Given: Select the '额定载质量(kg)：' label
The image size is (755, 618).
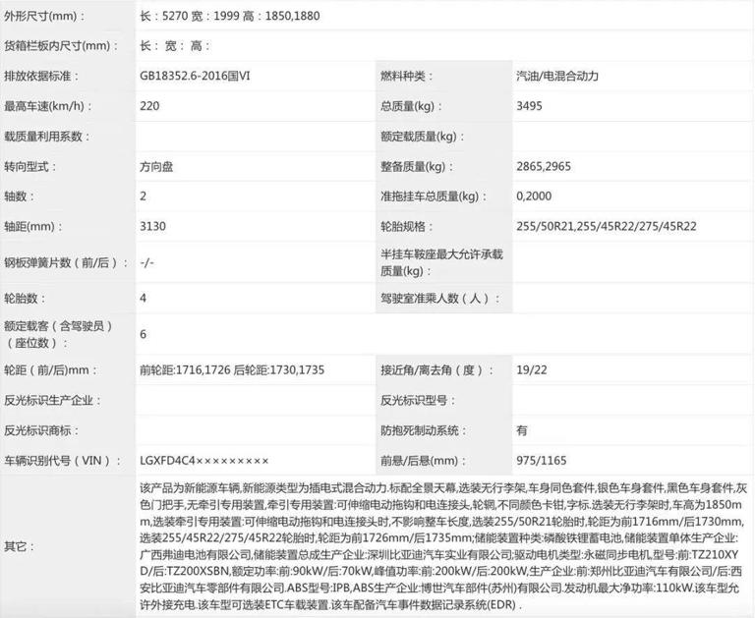Looking at the screenshot, I should coord(422,137).
